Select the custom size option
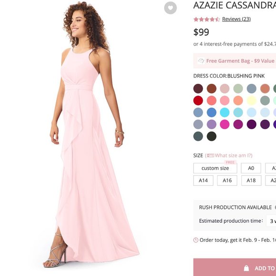Viewport: 276px width, 276px height. click(215, 168)
